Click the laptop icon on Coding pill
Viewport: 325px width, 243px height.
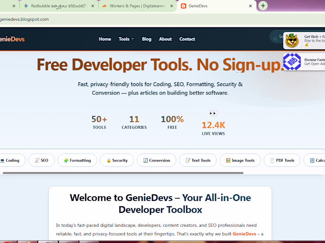pyautogui.click(x=2, y=161)
